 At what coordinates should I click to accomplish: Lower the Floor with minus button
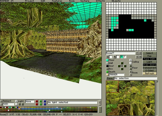131,69
